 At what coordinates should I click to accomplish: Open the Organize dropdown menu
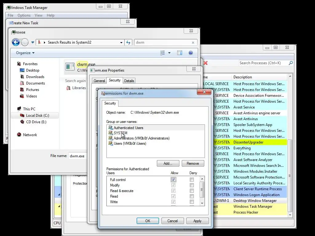click(x=25, y=53)
